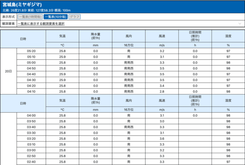Select the 一覧表(10分毎) view button
Screen dimensions: 245x165
pos(56,17)
